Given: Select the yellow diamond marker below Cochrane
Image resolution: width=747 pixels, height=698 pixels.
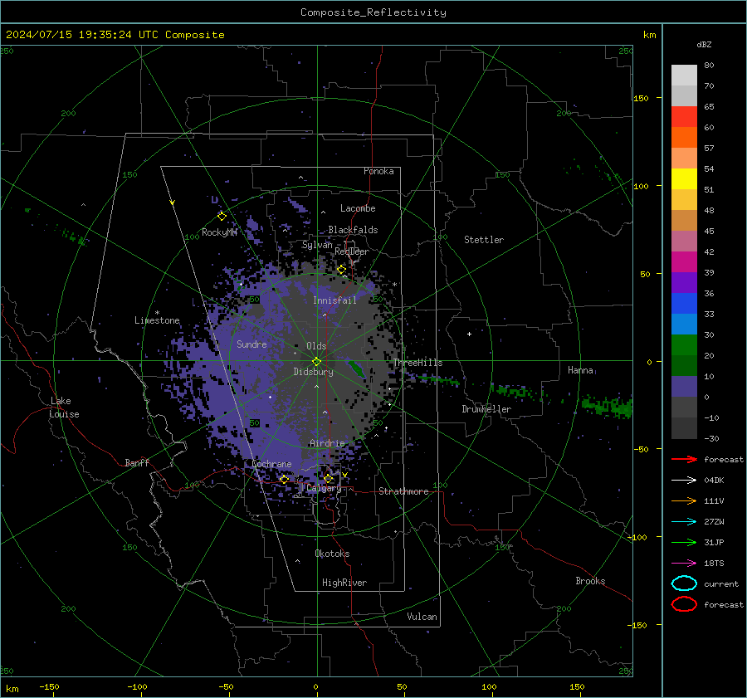Looking at the screenshot, I should (285, 479).
